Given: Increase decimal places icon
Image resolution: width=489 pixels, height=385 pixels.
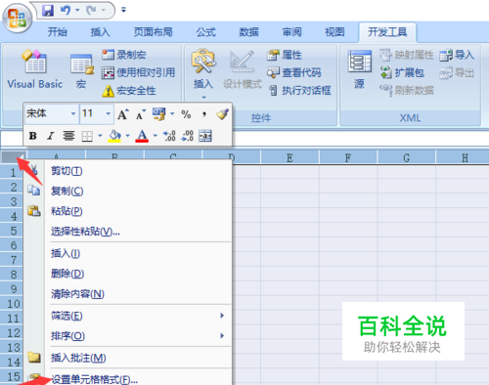Looking at the screenshot, I should (169, 136).
